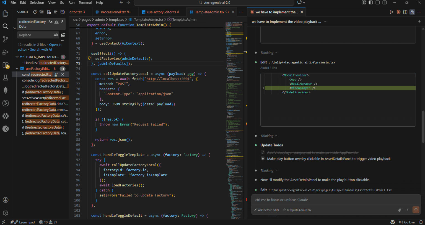Click 'Search with AI' link
This screenshot has width=425, height=225.
[x=41, y=49]
